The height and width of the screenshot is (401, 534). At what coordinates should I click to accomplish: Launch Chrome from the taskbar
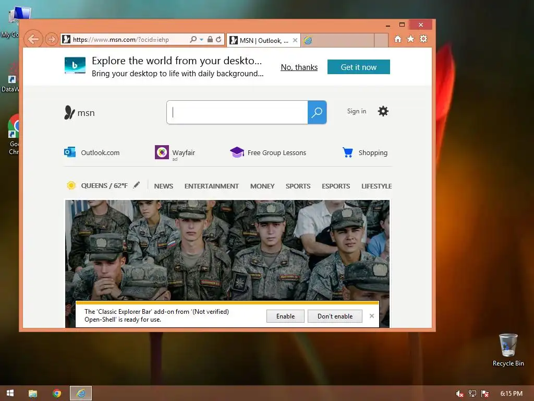coord(57,393)
